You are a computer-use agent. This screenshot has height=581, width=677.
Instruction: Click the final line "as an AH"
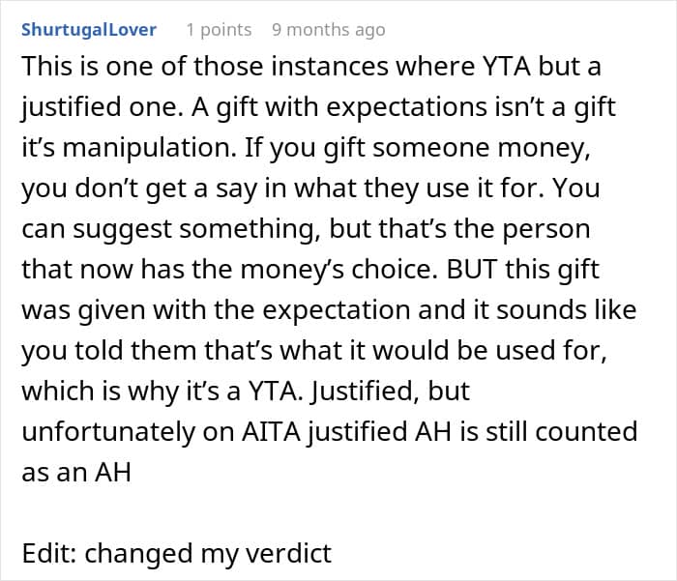76,472
